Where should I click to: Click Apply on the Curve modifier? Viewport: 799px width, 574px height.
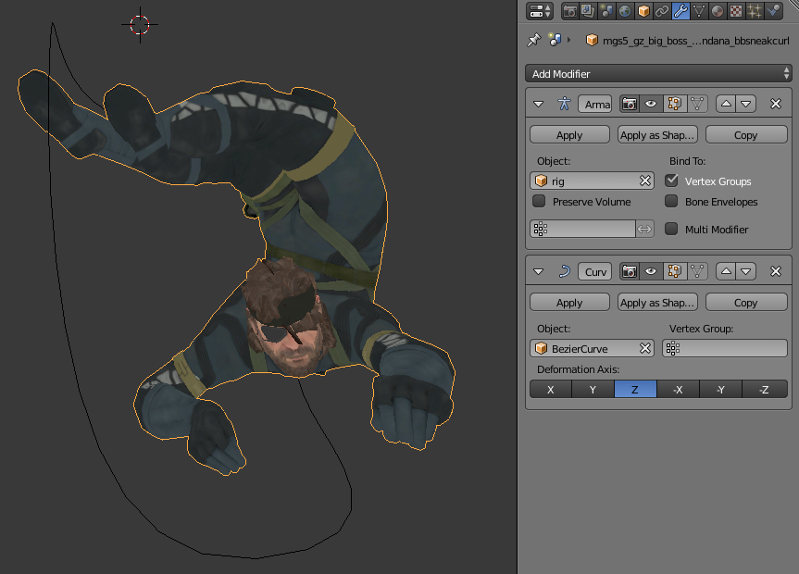(569, 303)
